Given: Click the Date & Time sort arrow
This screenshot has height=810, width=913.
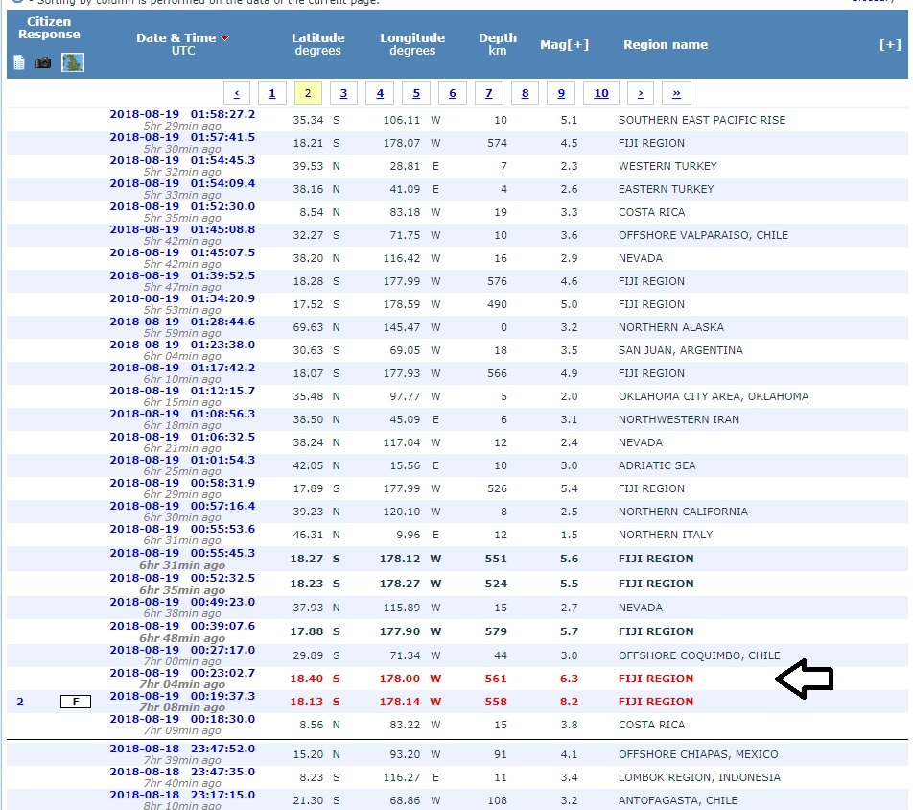Looking at the screenshot, I should coord(224,38).
